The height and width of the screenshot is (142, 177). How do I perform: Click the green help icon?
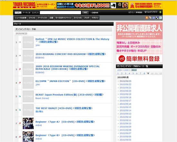pos(160,12)
